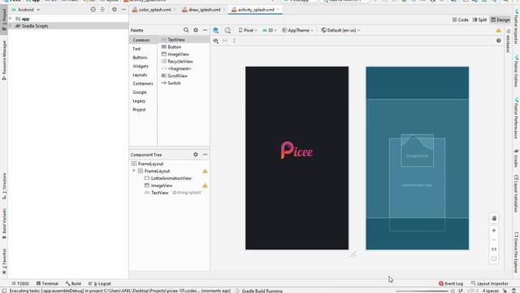The height and width of the screenshot is (293, 520).
Task: Zoom in on design surface
Action: (494, 230)
